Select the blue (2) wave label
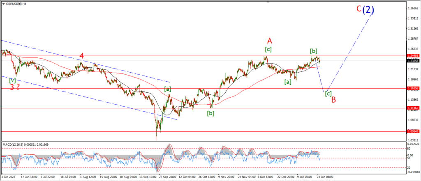This screenshot has width=421, height=181. pos(368,10)
